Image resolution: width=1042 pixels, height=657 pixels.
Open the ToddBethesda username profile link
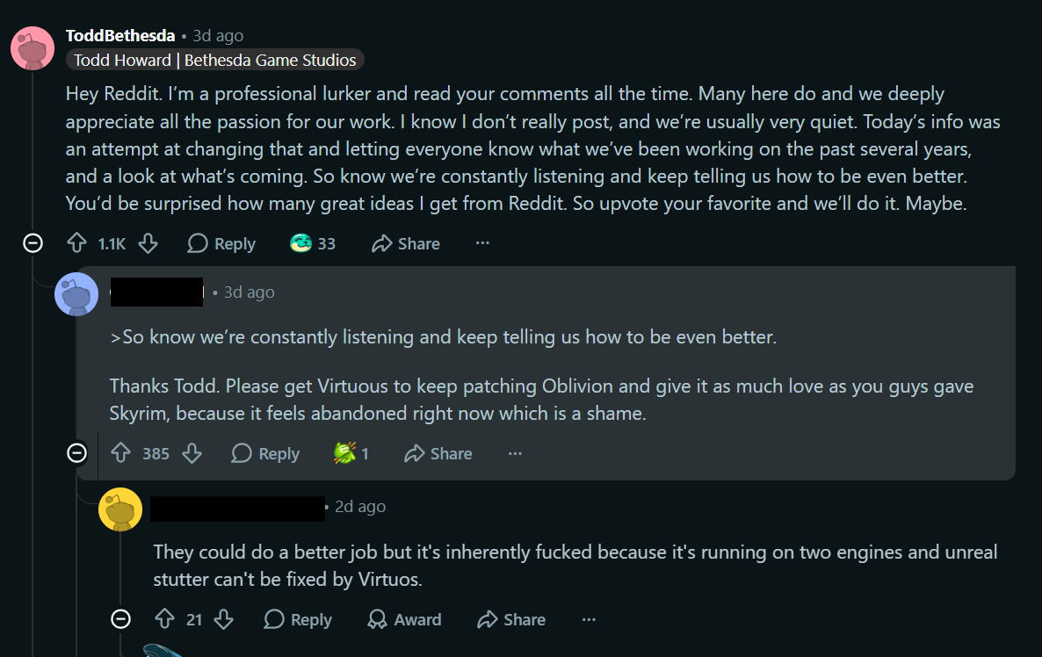120,35
